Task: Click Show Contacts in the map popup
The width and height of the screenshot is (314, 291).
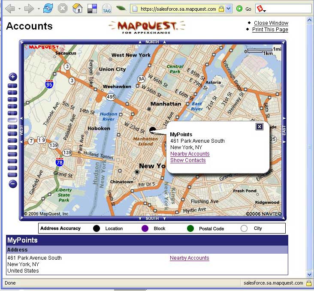Action: [x=188, y=160]
